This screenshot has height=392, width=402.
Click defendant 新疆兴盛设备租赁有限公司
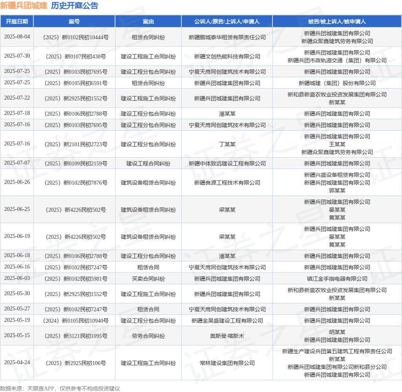pyautogui.click(x=337, y=175)
